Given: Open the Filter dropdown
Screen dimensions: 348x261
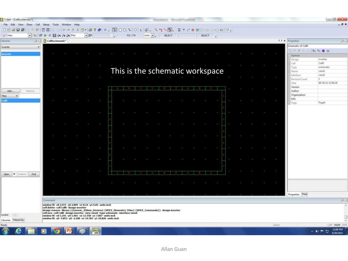Looking at the screenshot, I should point(17,96).
